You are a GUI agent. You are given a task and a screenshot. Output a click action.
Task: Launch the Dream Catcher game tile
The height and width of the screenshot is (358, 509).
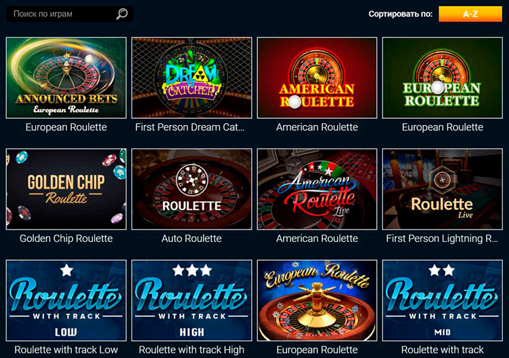tap(191, 77)
